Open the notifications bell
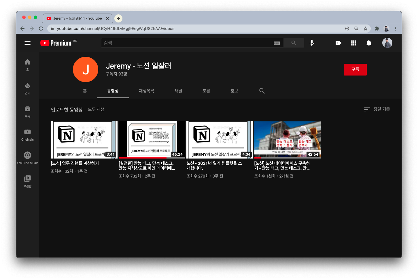418x279 pixels. (x=368, y=43)
